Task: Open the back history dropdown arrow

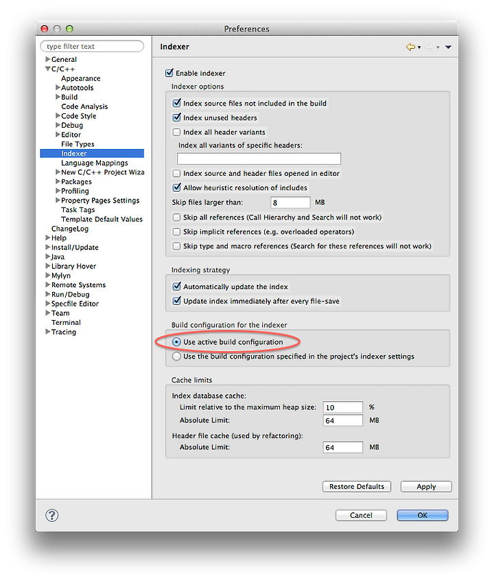Action: (419, 47)
